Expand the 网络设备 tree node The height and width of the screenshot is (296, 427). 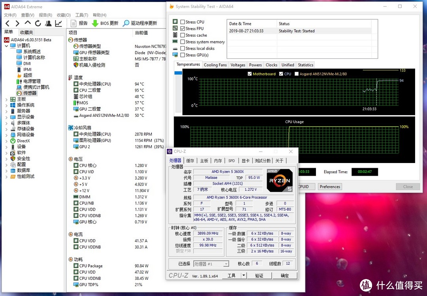(x=7, y=135)
